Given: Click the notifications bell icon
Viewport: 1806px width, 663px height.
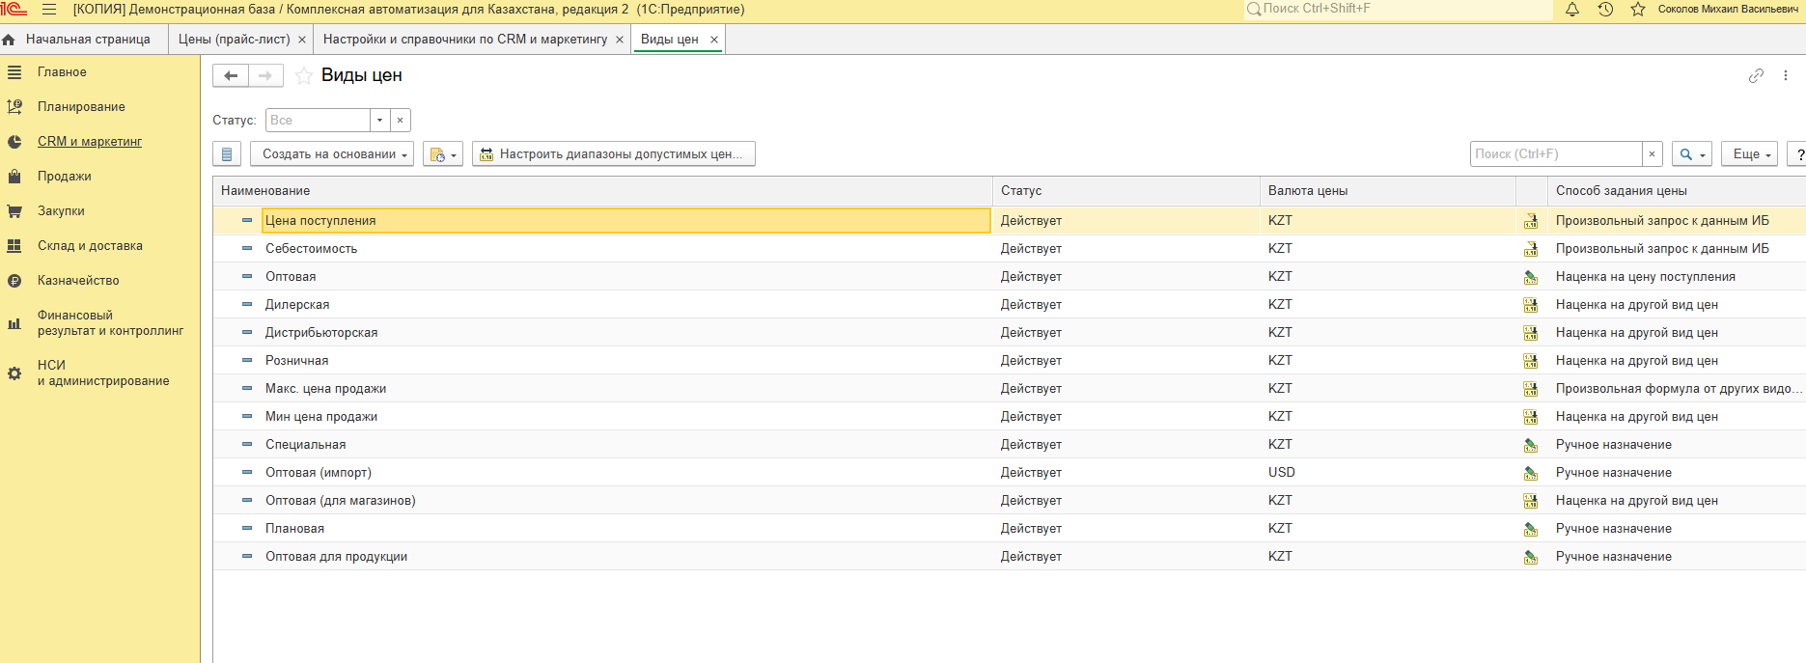Looking at the screenshot, I should tap(1572, 10).
